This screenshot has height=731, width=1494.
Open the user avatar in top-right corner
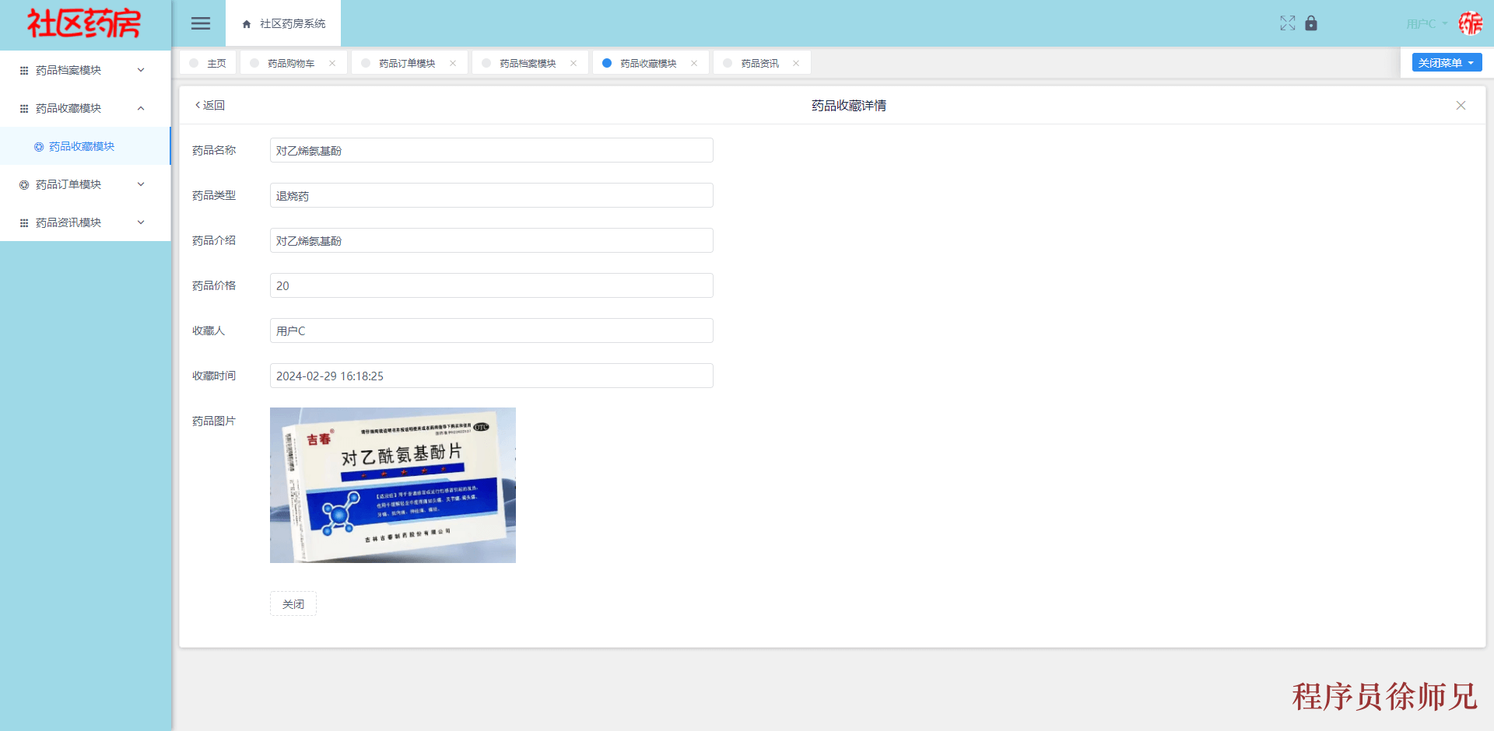pos(1471,23)
